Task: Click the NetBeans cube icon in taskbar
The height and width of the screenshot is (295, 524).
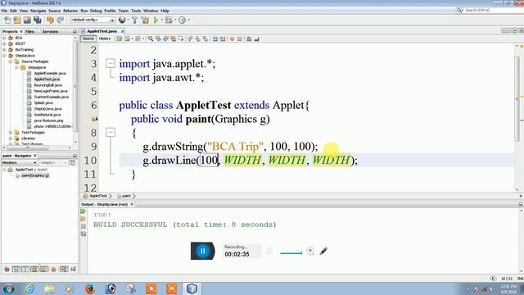Action: click(192, 288)
